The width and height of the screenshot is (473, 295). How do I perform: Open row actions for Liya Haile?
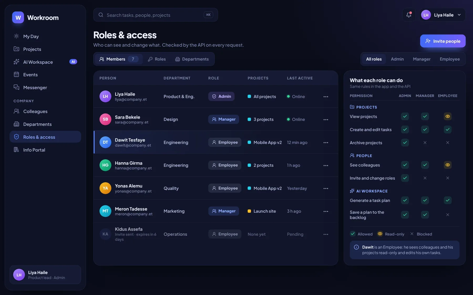(326, 97)
